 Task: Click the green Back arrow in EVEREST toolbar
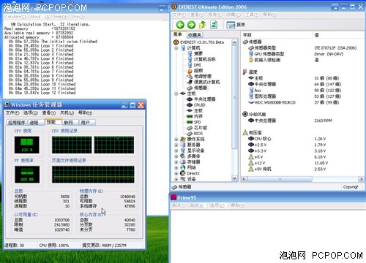pos(180,25)
